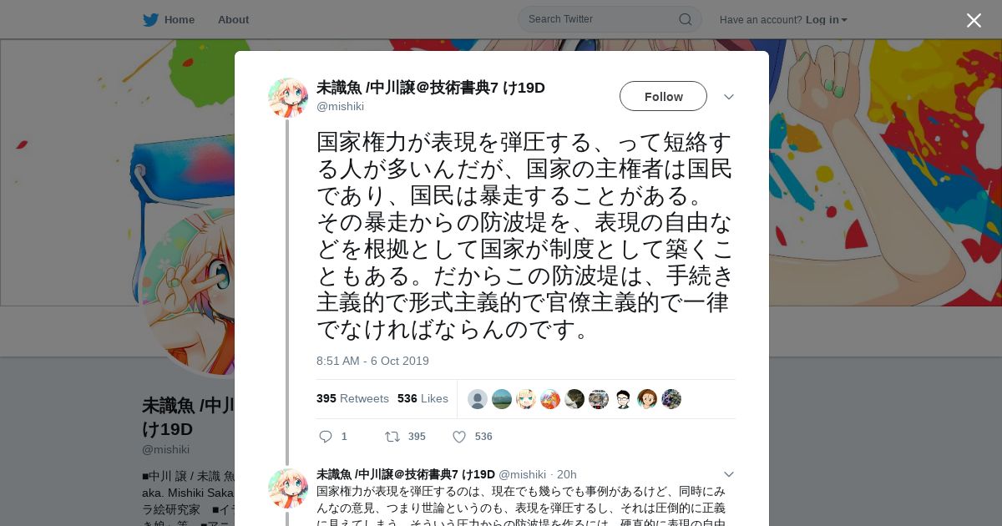Open the @mishiki handle in the reply
Viewport: 1002px width, 526px height.
click(522, 474)
